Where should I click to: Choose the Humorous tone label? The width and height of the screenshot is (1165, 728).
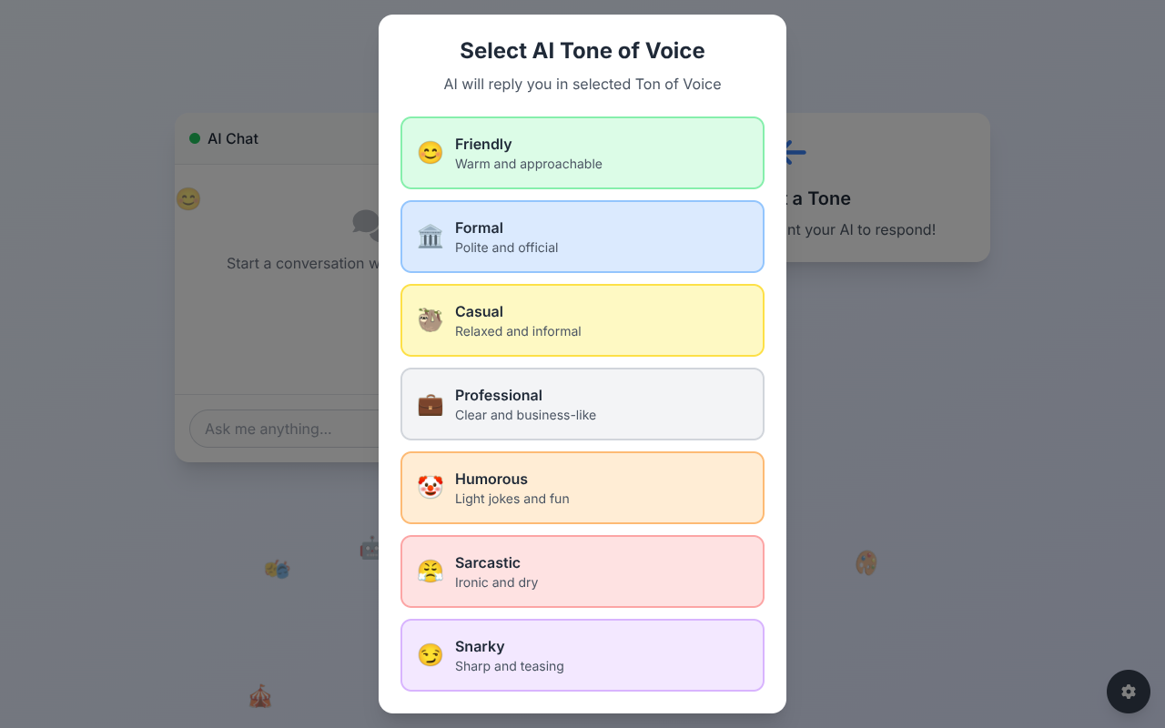pyautogui.click(x=491, y=479)
